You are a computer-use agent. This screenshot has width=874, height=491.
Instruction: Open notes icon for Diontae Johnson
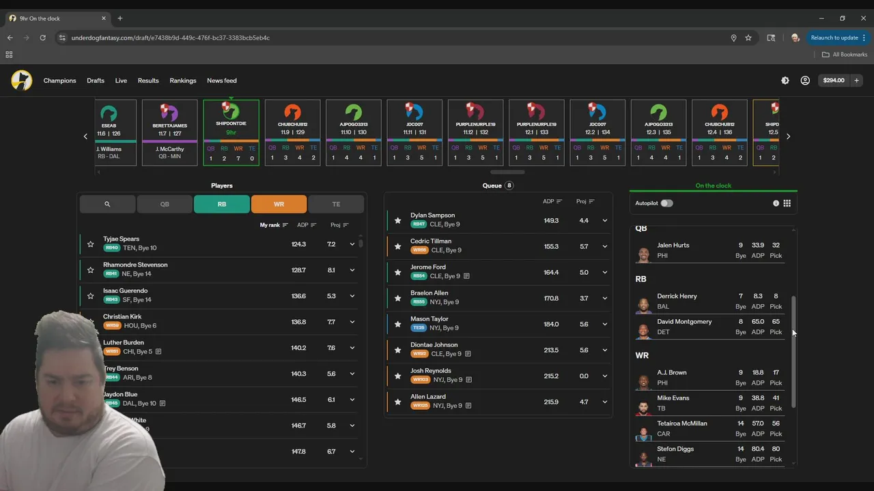pos(468,354)
